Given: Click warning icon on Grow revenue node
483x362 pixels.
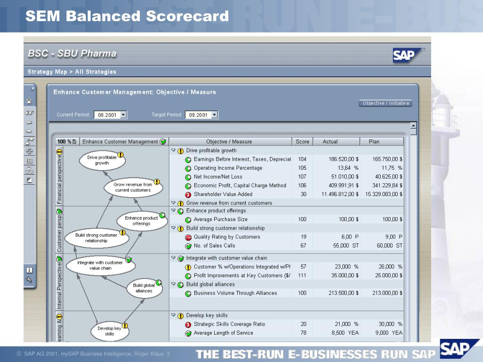Looking at the screenshot, I should (x=157, y=181).
